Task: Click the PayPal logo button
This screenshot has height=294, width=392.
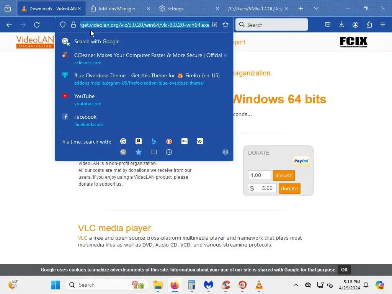Action: (301, 161)
